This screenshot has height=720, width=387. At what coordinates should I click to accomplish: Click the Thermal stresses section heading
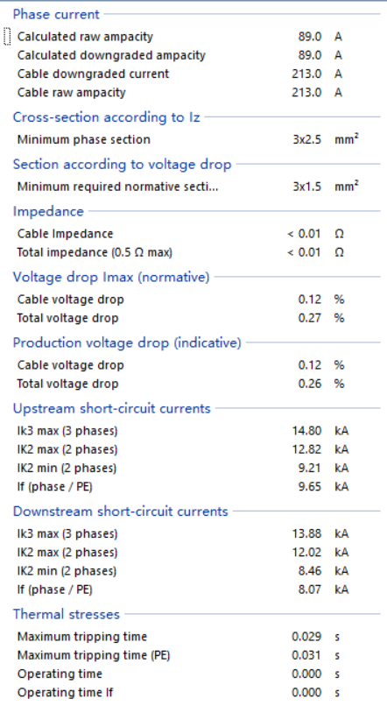67,614
